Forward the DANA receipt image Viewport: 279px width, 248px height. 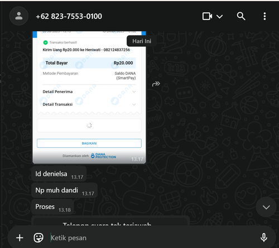[156, 84]
